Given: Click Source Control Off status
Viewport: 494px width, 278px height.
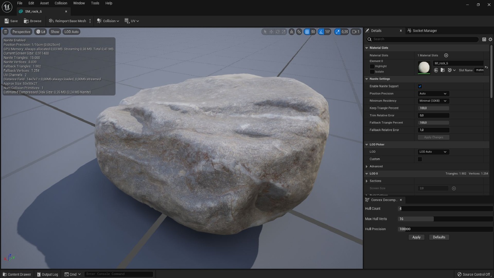Looking at the screenshot, I should pyautogui.click(x=474, y=274).
